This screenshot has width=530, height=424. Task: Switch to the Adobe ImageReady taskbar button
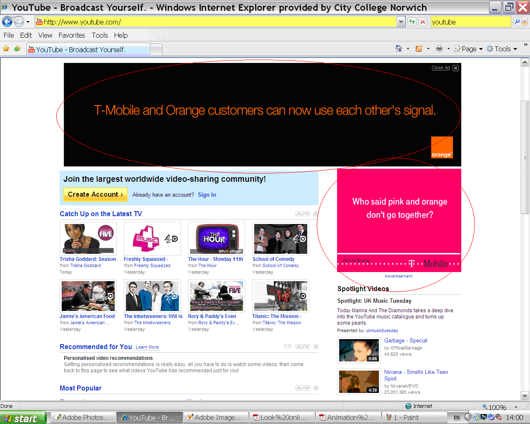coord(216,417)
